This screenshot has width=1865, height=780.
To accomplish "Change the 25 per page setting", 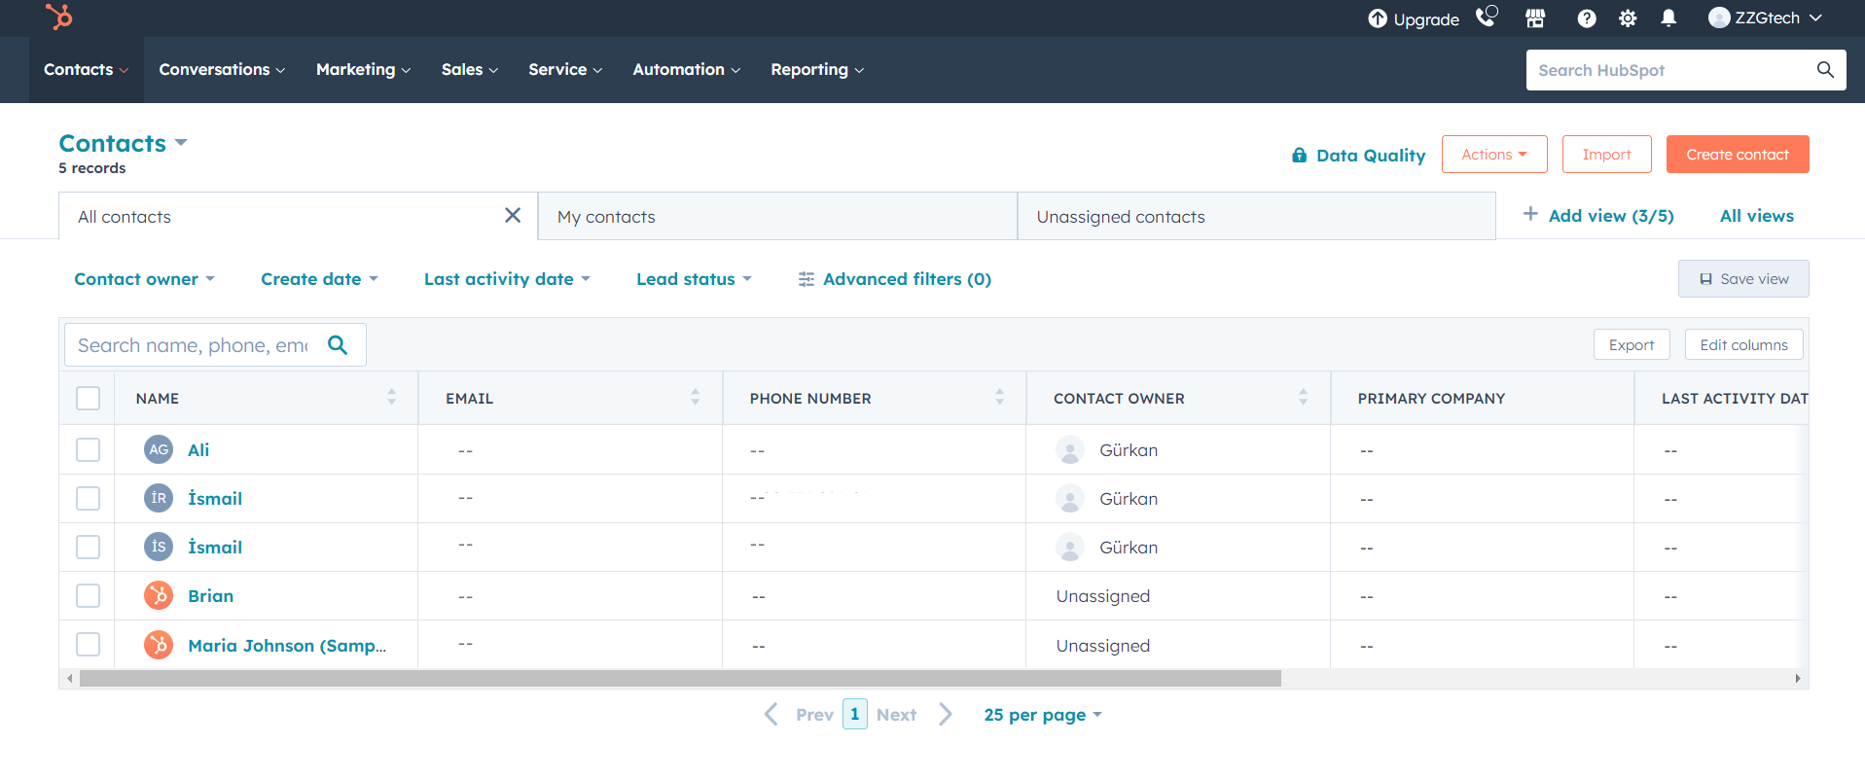I will coord(1043,715).
